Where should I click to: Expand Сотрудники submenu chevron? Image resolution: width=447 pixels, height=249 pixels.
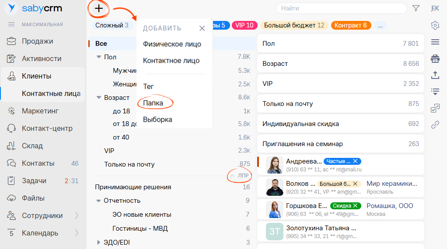[x=77, y=215]
